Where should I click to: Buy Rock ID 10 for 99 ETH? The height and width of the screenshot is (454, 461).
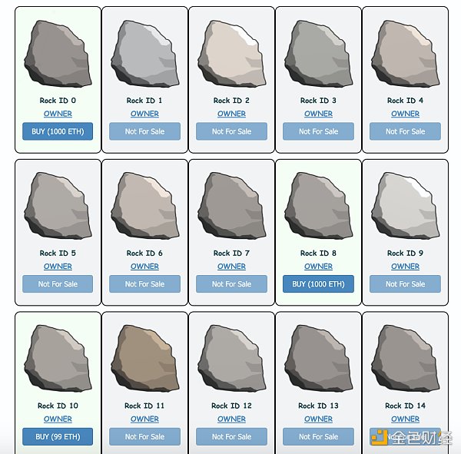click(x=58, y=437)
